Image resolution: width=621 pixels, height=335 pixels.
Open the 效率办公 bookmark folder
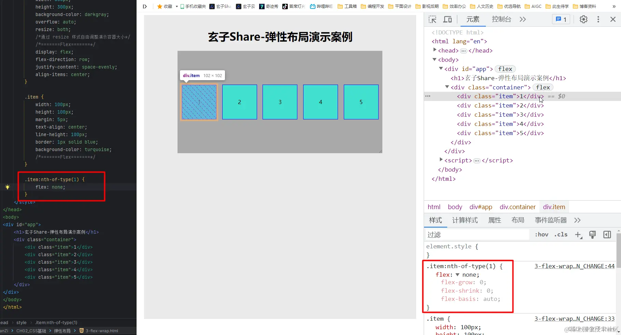[x=454, y=6]
